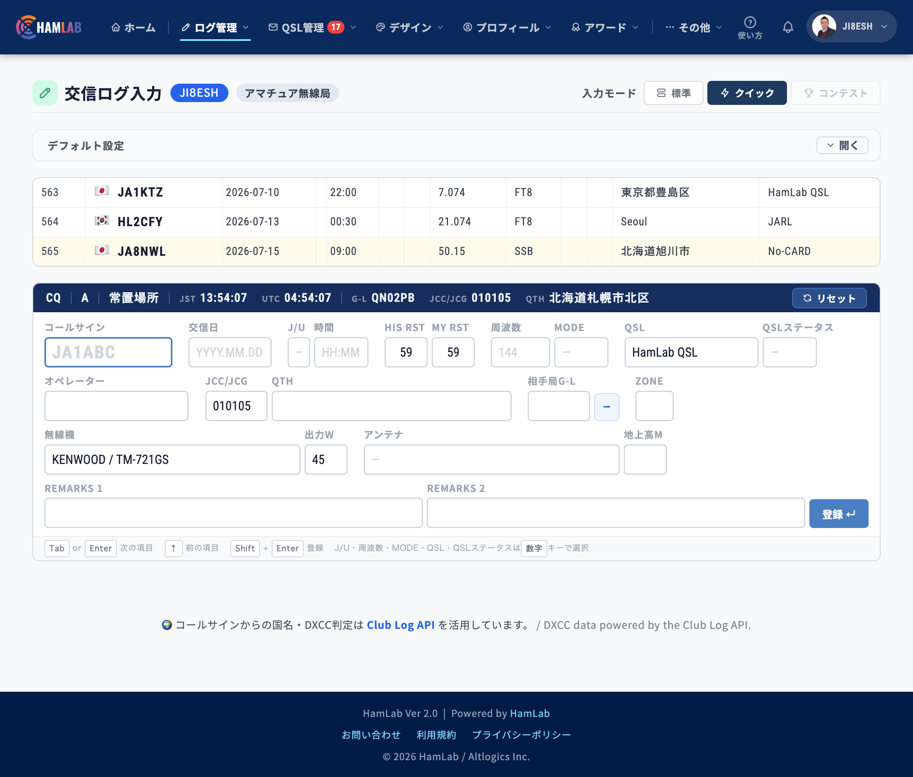Open the プライバシーポリシー link
This screenshot has width=913, height=777.
pos(521,735)
